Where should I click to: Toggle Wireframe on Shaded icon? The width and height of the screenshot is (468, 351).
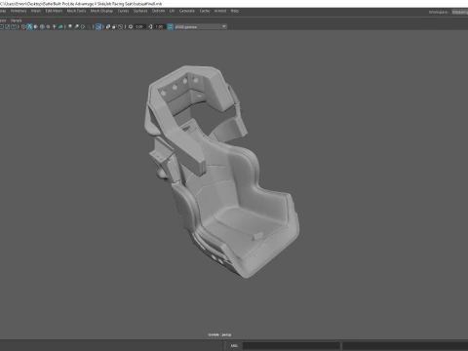[42, 26]
